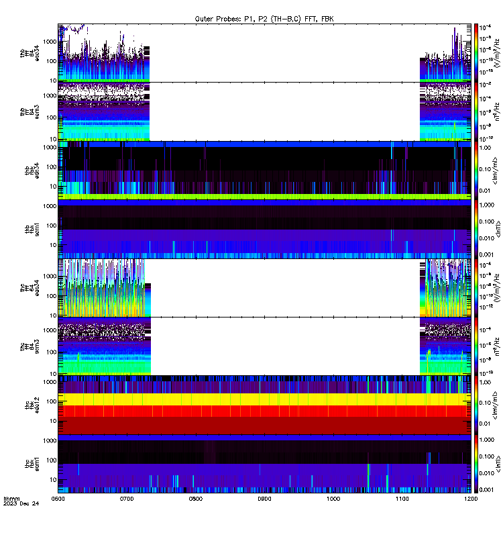Screen dimensions: 503x537
Task: Click the 'thb fbk edc34' y-axis label
Action: 32,170
